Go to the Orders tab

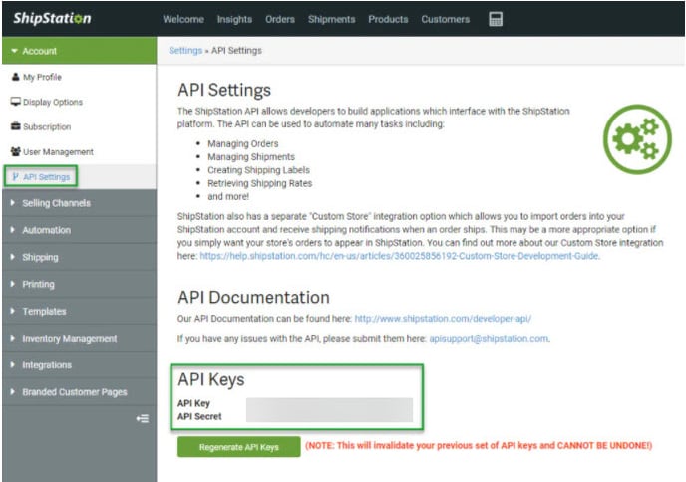tap(280, 19)
